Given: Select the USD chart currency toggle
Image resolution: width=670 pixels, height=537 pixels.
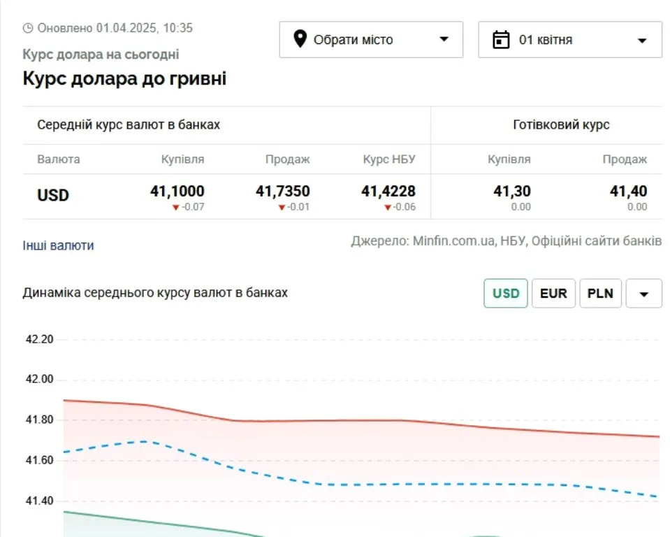Looking at the screenshot, I should 505,293.
